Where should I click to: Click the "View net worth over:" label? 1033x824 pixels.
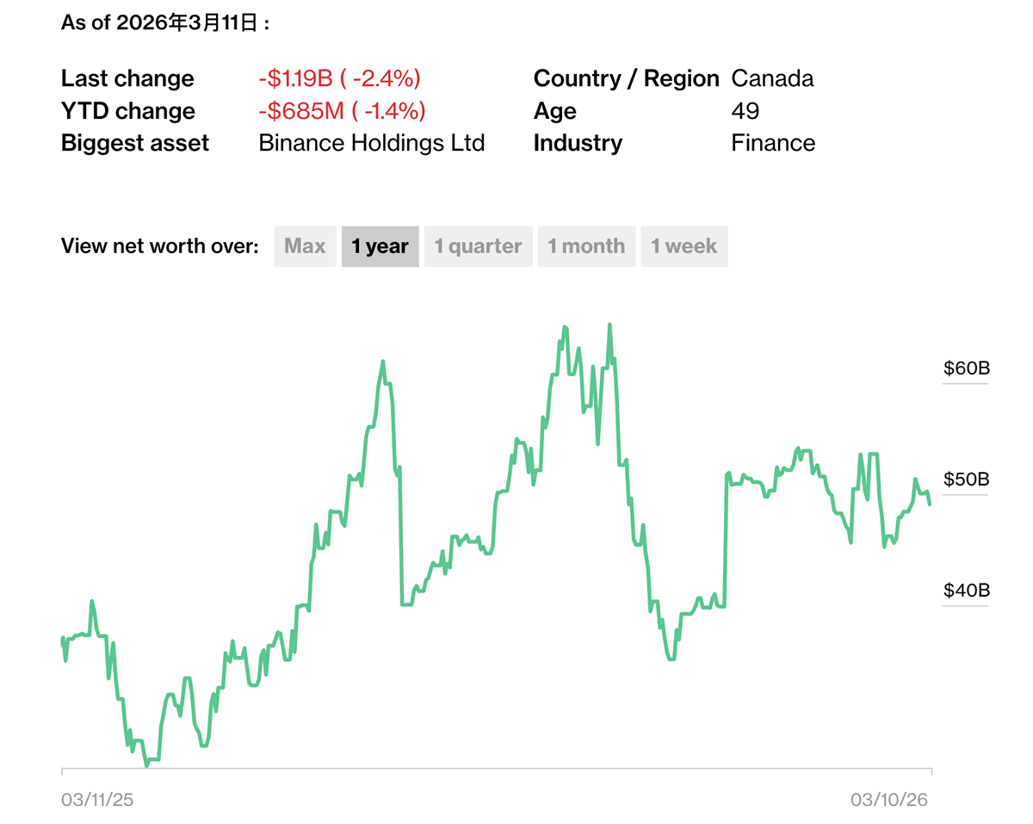coord(159,246)
